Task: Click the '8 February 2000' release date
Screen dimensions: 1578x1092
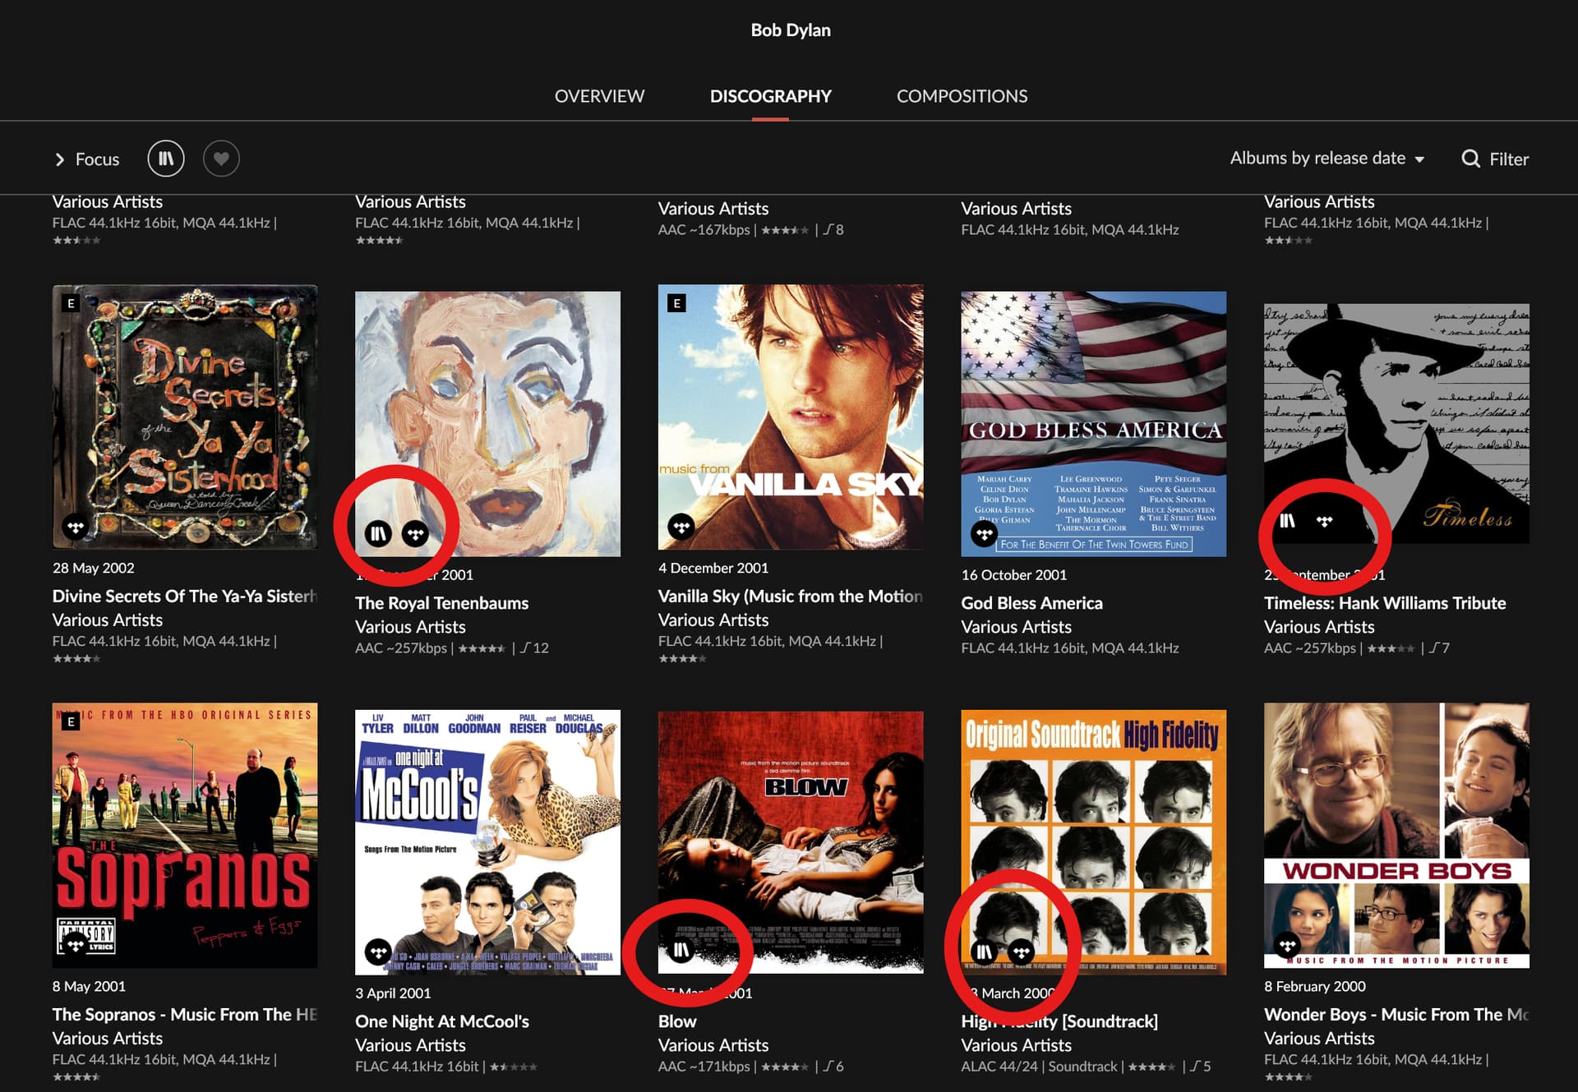Action: pos(1314,986)
